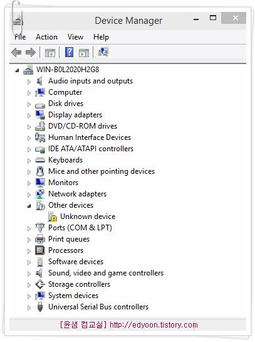Expand the Display adapters category
Screen dimensions: 255x342
tap(29, 116)
